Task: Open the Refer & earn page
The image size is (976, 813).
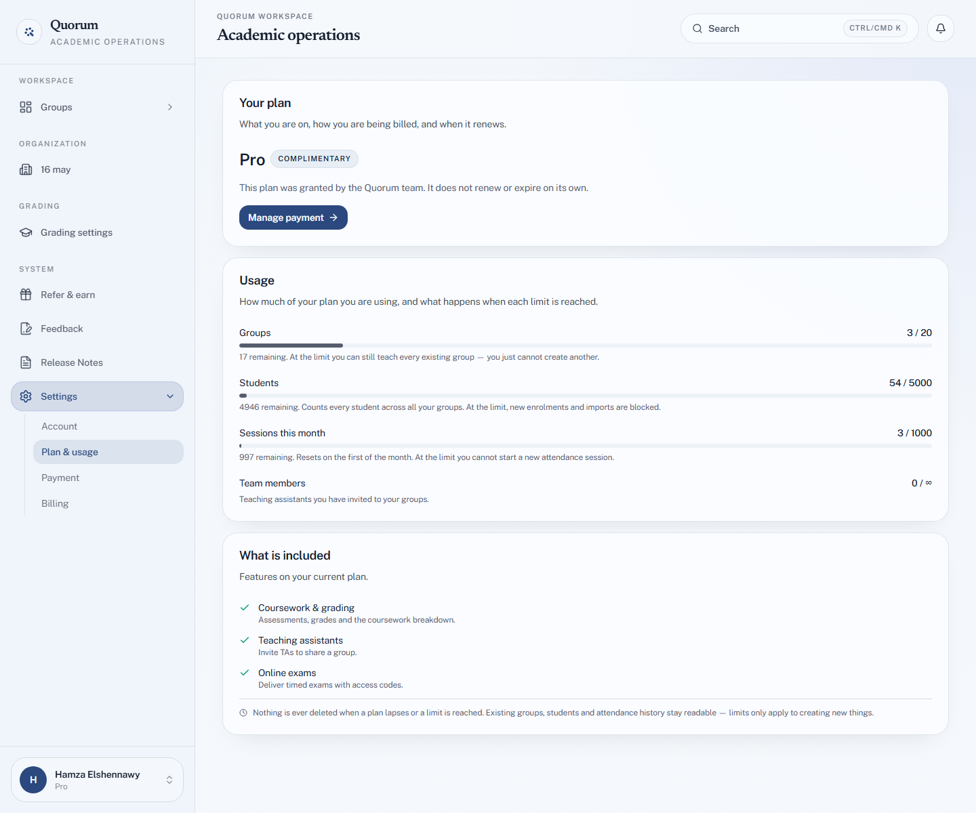Action: (x=97, y=295)
